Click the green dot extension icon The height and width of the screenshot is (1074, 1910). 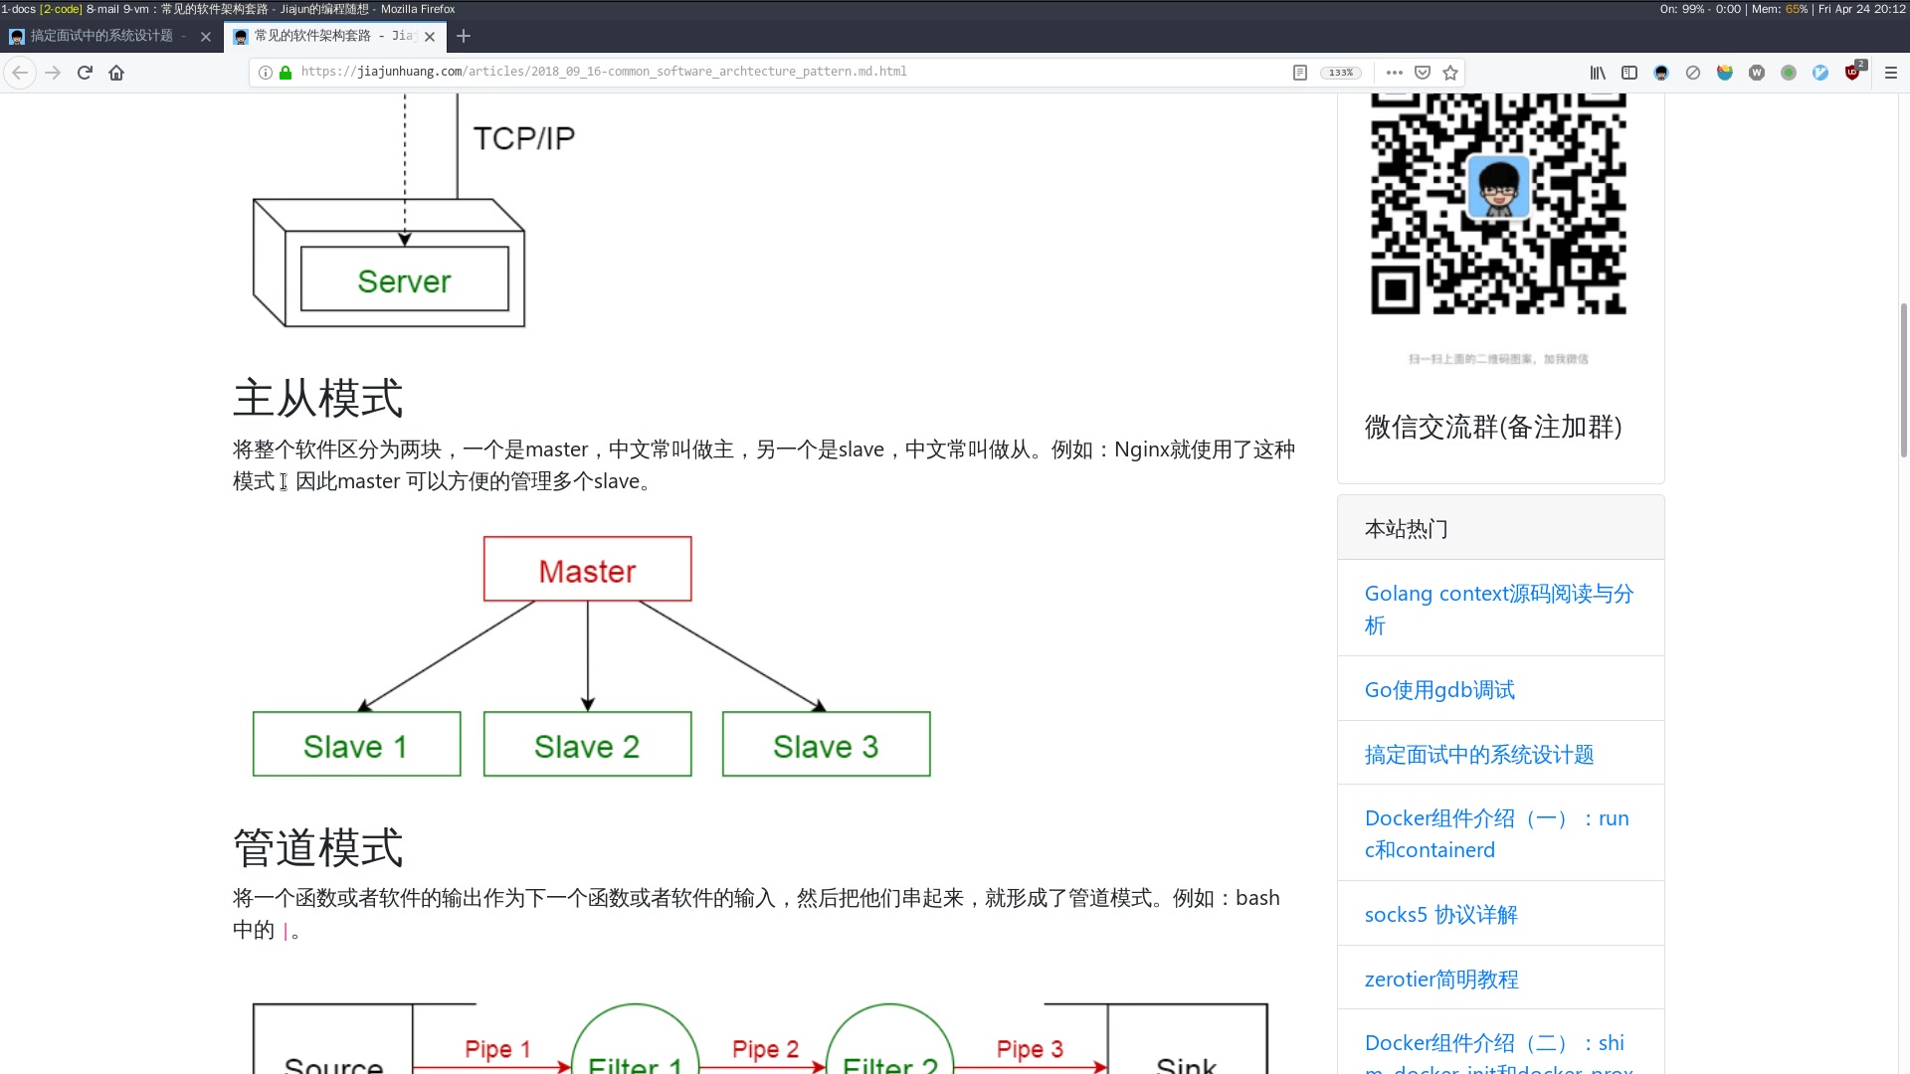click(x=1789, y=73)
